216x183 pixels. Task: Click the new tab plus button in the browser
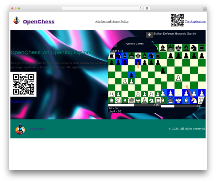coord(205,10)
